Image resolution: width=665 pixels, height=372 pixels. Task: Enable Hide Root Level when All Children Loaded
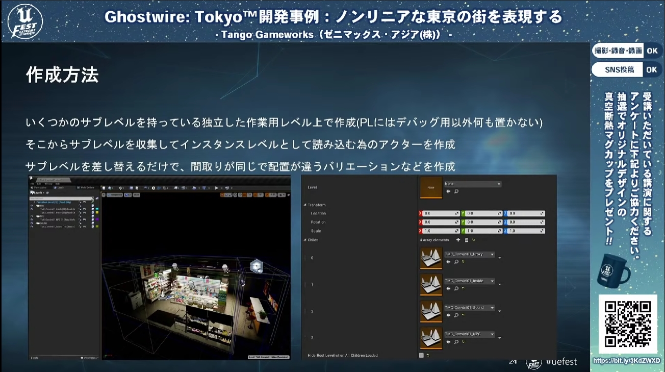[x=421, y=355]
